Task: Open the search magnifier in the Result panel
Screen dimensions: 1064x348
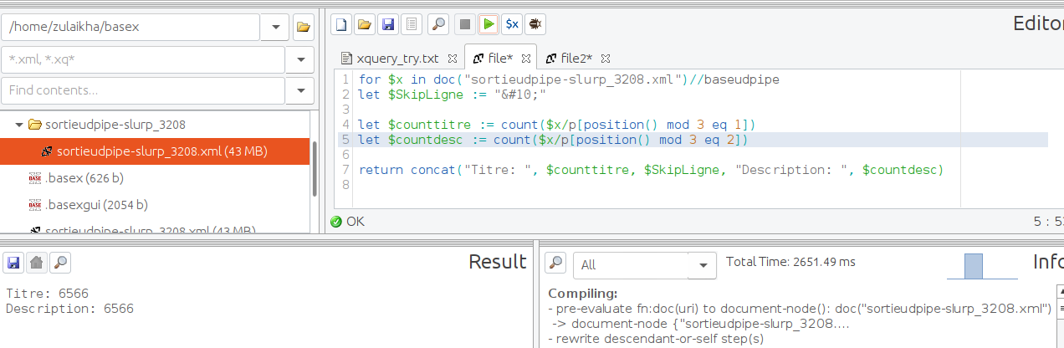Action: [59, 264]
